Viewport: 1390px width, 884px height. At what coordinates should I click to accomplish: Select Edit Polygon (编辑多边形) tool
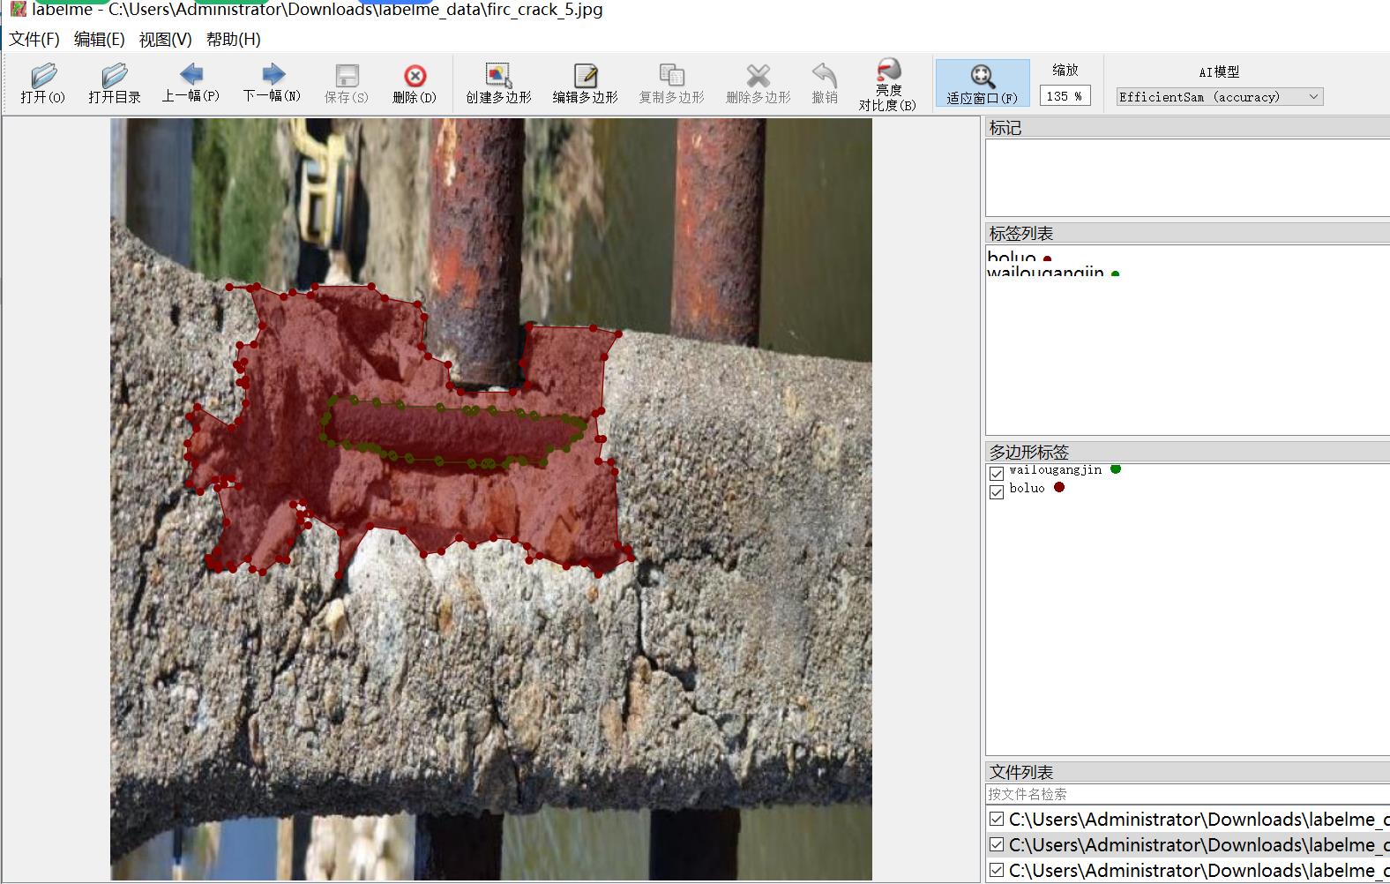tap(585, 83)
